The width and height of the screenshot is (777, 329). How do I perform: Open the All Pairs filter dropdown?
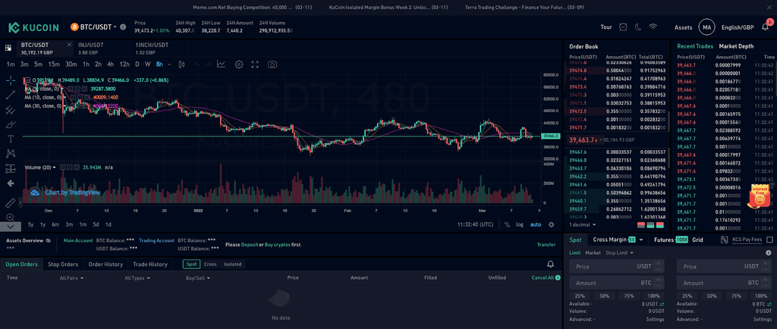coord(71,278)
